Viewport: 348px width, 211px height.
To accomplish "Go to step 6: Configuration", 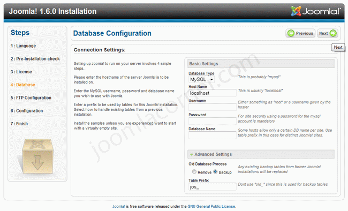I will click(x=27, y=111).
